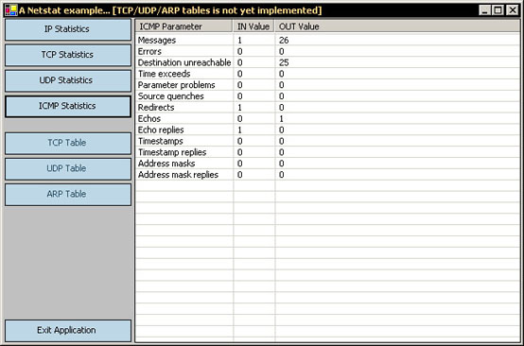Click OUT value 26 for Messages

click(284, 41)
